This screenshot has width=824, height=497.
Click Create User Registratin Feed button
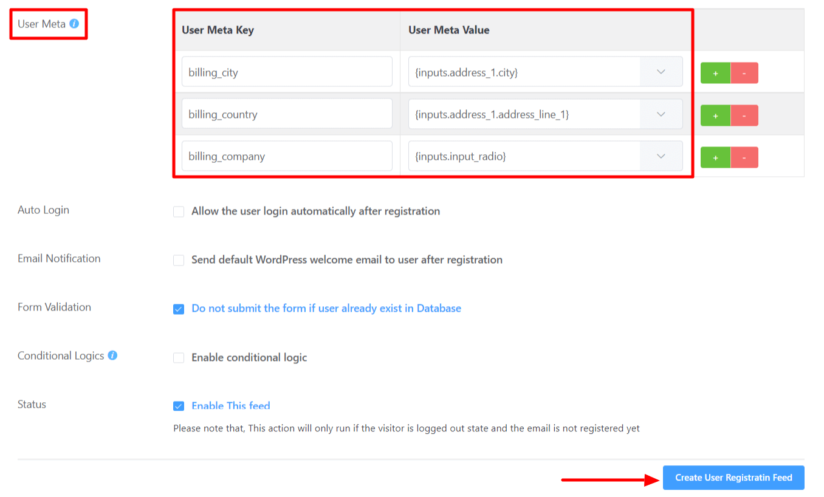733,478
